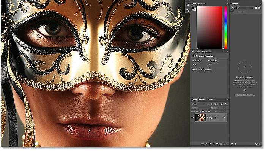Switch to the Adjustments tab
The image size is (266, 151).
[x=207, y=52]
